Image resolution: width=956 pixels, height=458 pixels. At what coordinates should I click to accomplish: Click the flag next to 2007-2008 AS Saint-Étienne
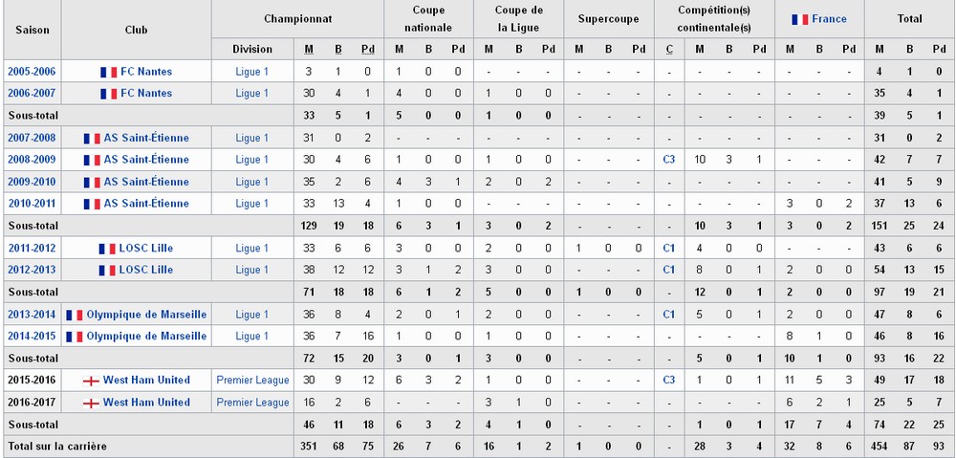(92, 139)
